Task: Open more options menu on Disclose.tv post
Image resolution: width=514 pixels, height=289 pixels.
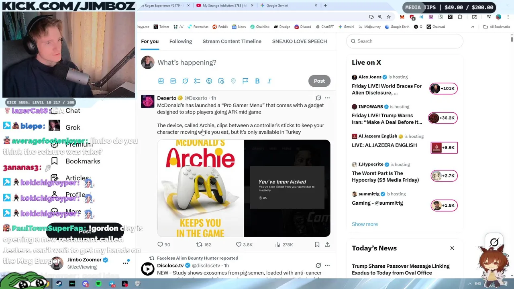Action: [x=327, y=265]
